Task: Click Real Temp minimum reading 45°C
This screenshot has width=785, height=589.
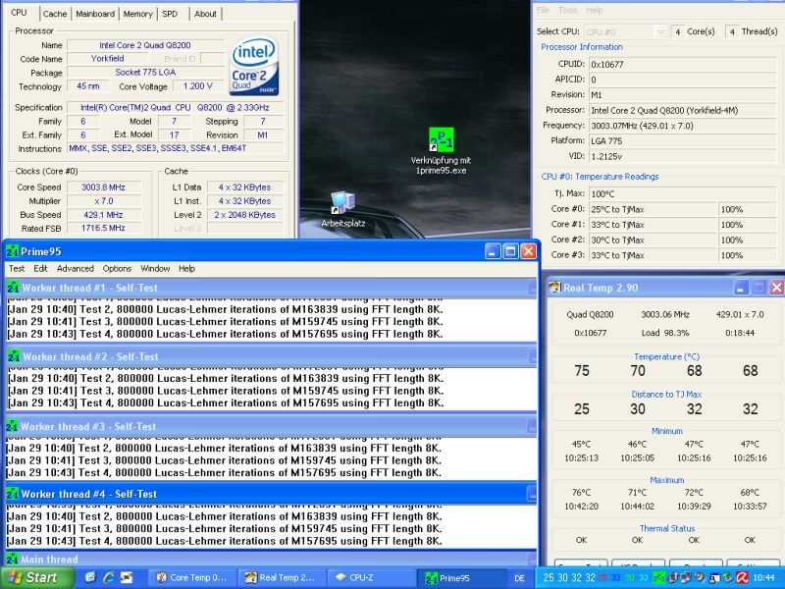Action: (x=581, y=444)
